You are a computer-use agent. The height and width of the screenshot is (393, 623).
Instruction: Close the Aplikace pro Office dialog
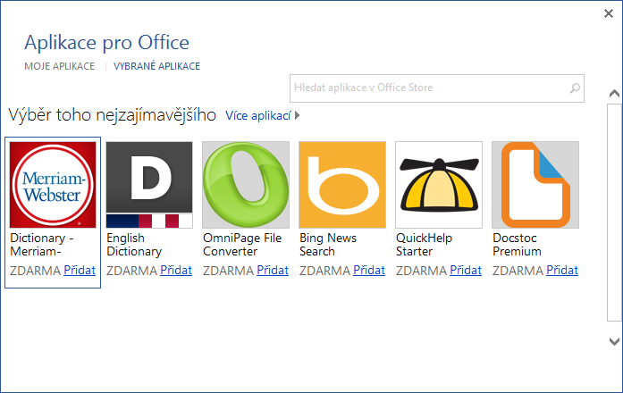pos(609,13)
